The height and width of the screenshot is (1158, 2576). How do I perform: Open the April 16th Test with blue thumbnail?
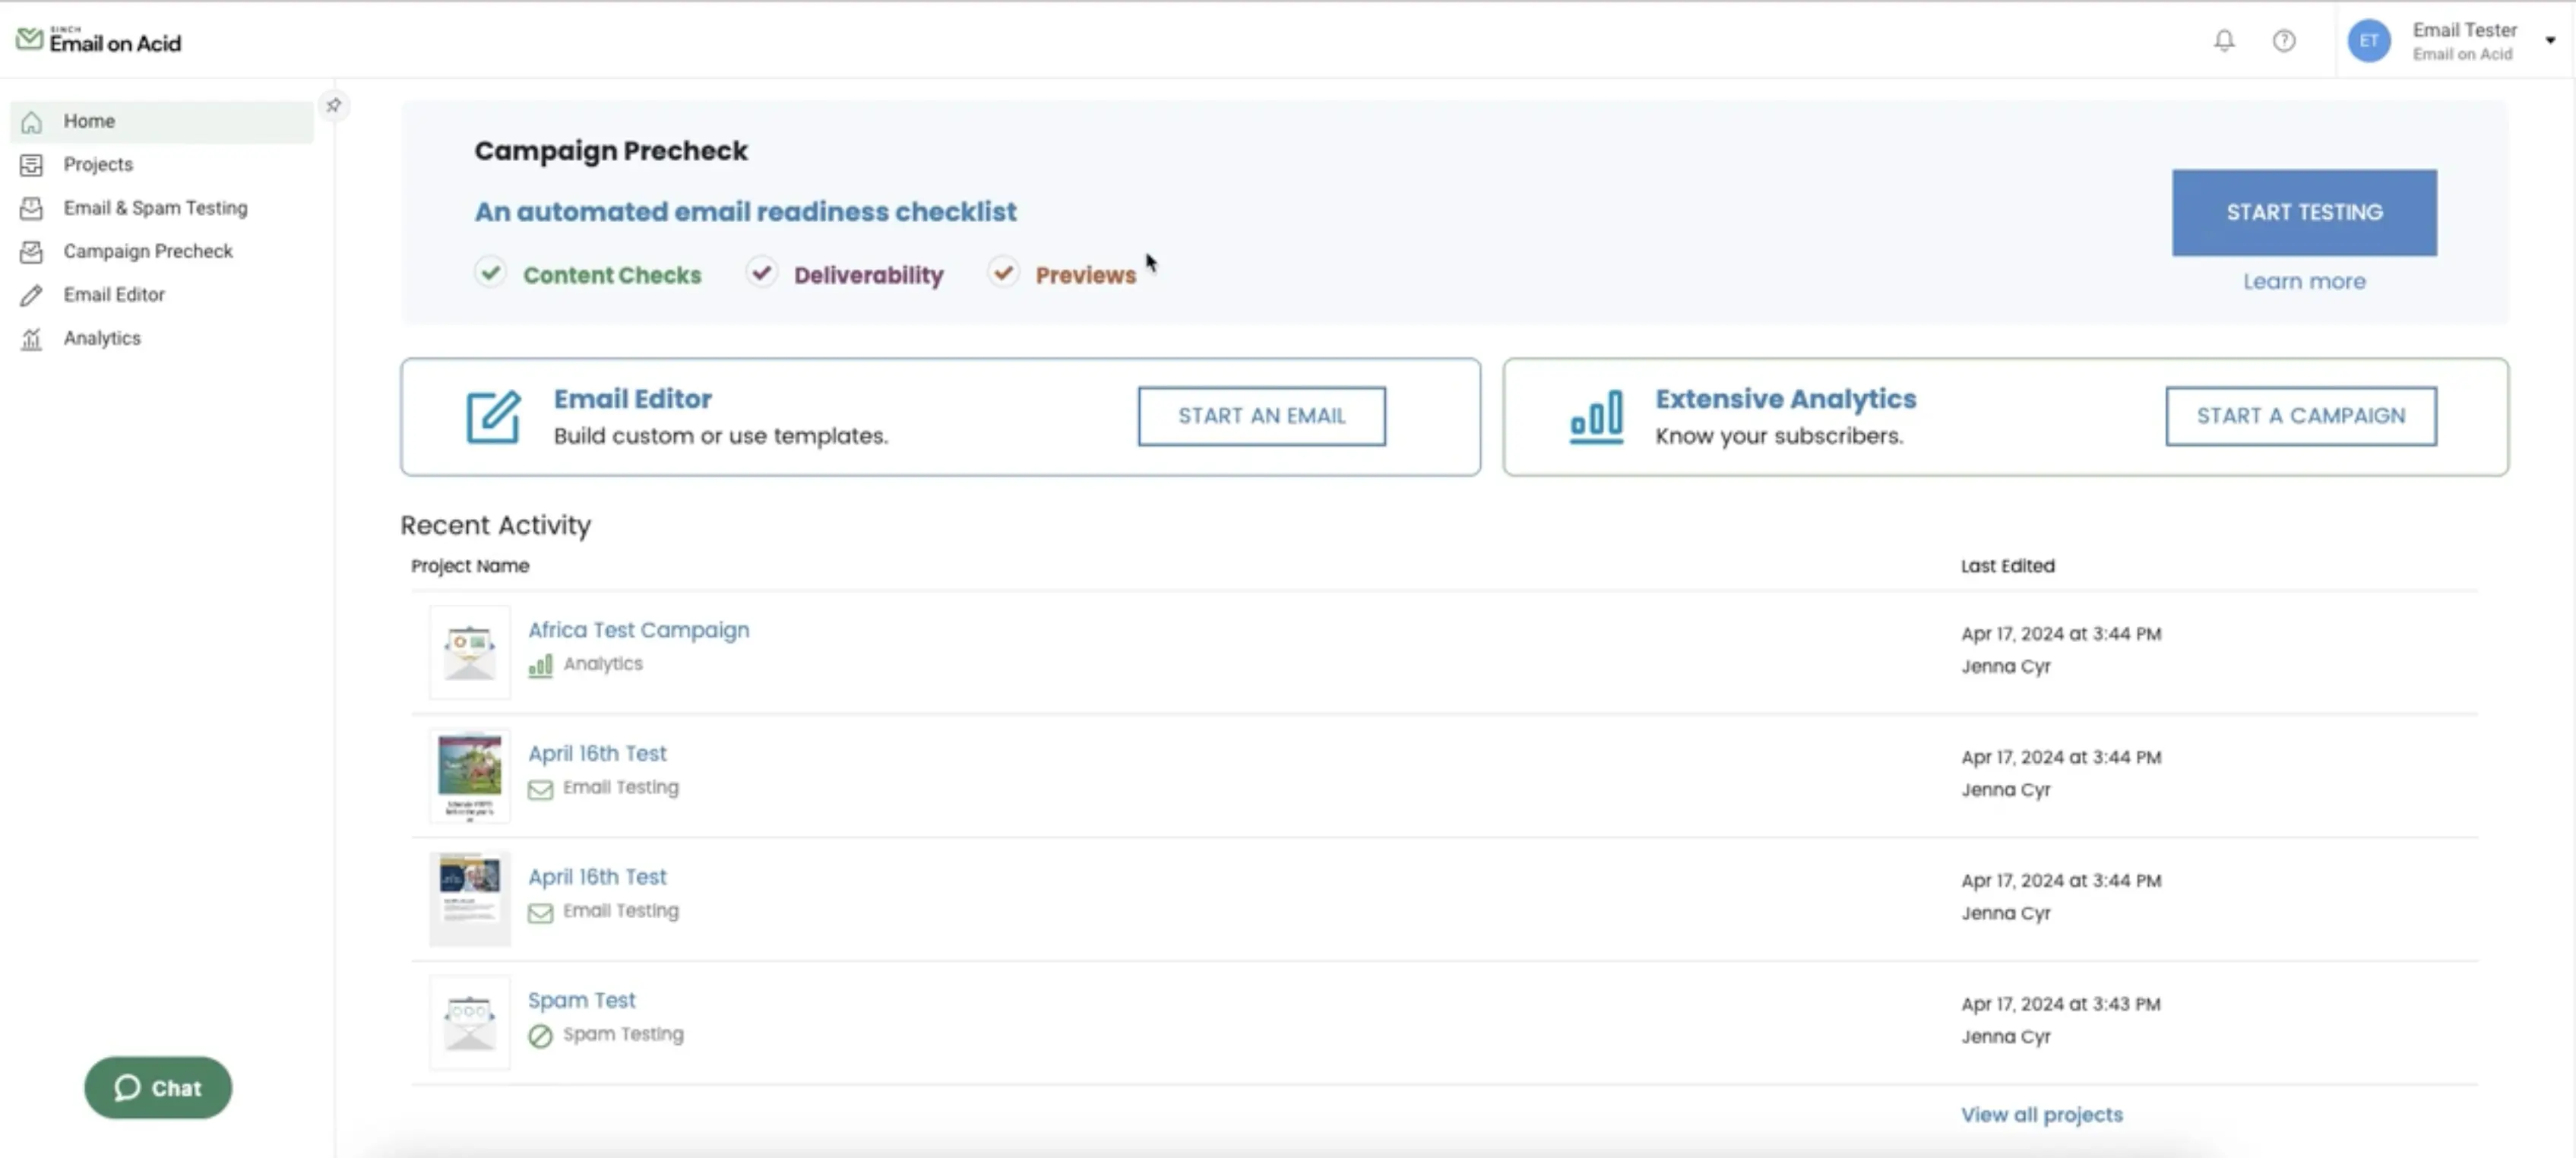(597, 877)
